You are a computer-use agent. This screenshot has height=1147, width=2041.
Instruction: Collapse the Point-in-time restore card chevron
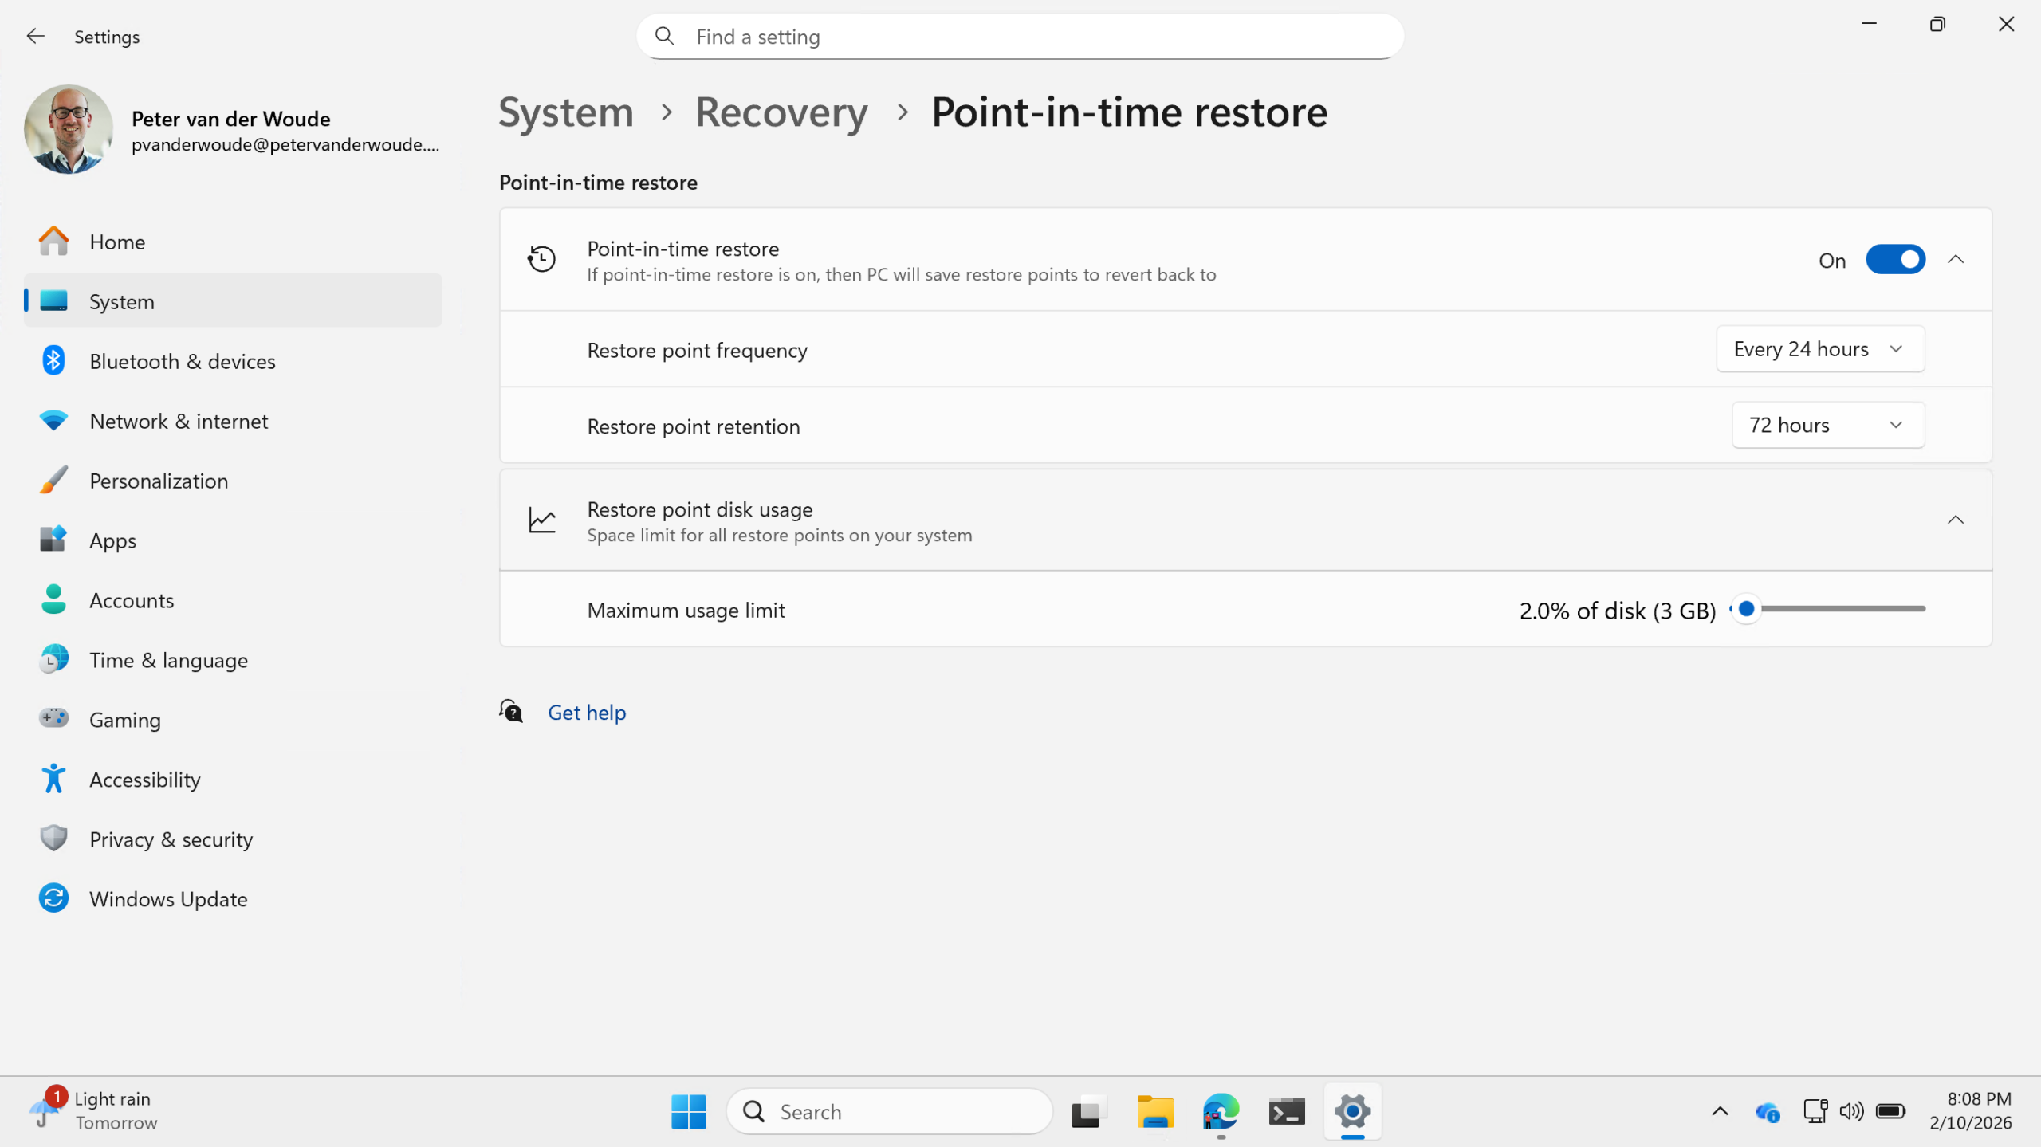1955,260
